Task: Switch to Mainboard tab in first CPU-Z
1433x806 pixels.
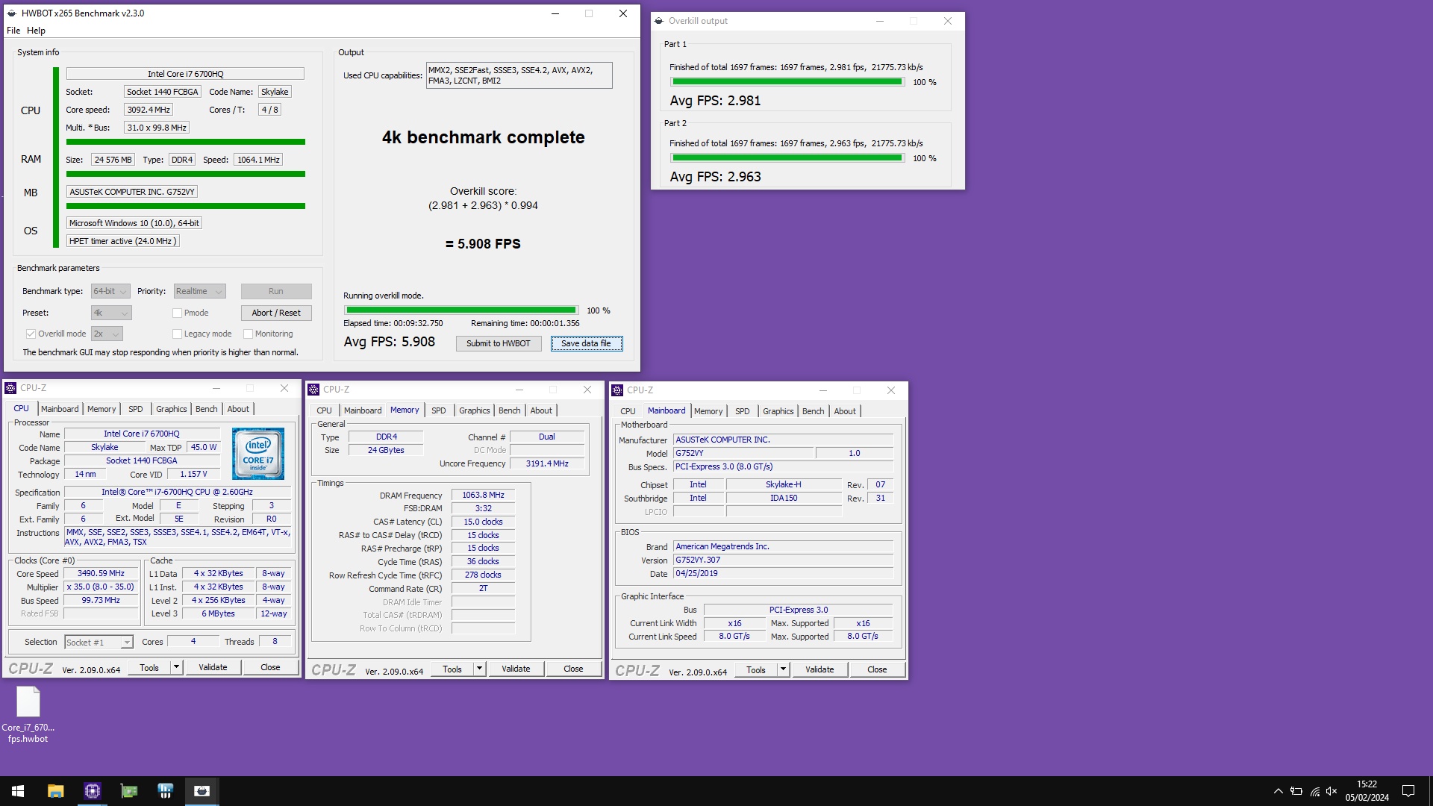Action: [60, 409]
